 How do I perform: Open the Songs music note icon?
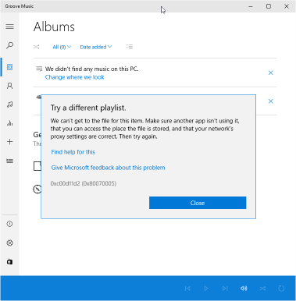[x=10, y=104]
